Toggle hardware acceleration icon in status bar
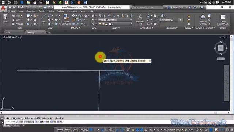The height and width of the screenshot is (132, 234). point(211,129)
